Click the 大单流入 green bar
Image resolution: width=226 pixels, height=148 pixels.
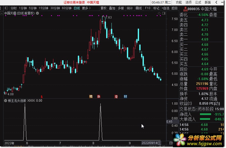coord(205,119)
